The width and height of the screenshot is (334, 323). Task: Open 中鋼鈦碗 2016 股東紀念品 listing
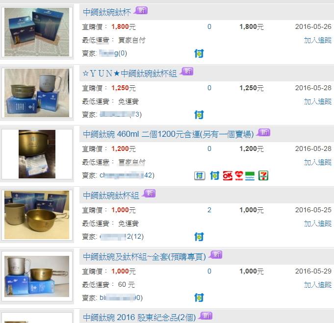point(139,317)
